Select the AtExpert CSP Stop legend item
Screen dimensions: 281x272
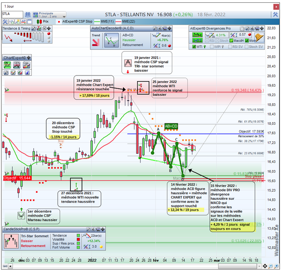coord(75,22)
